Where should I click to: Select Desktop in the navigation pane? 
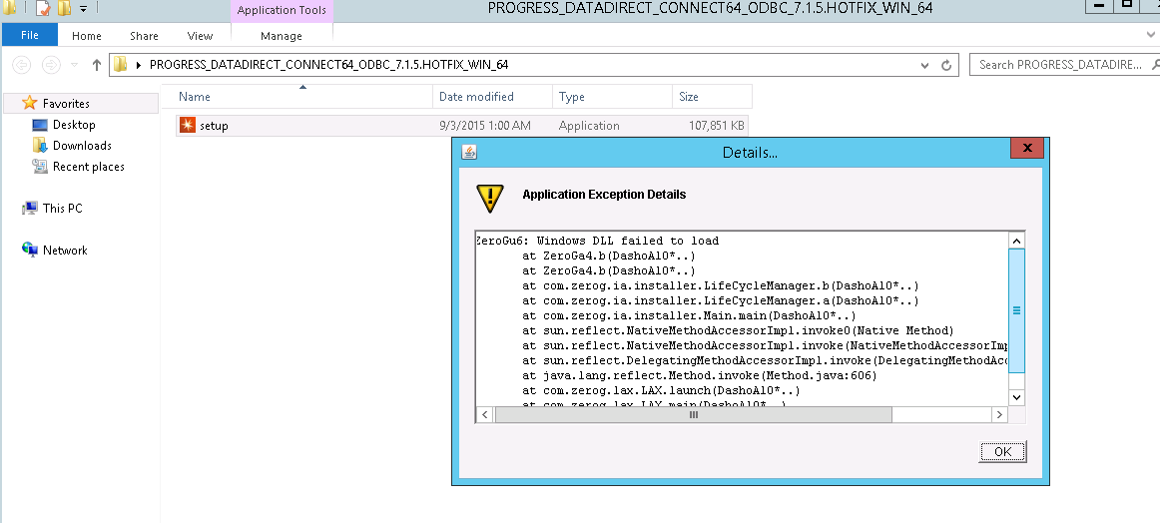pos(74,125)
